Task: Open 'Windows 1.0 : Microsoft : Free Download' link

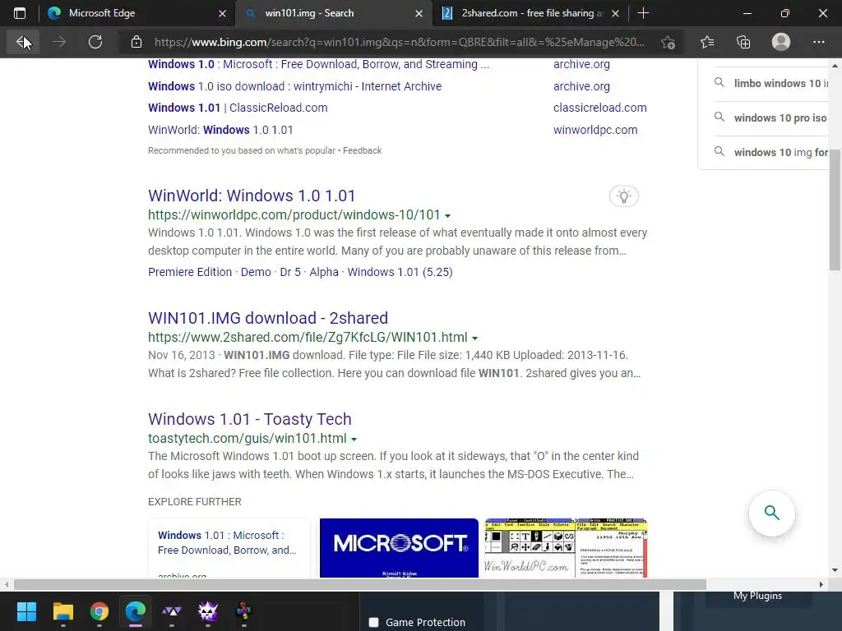Action: point(318,64)
